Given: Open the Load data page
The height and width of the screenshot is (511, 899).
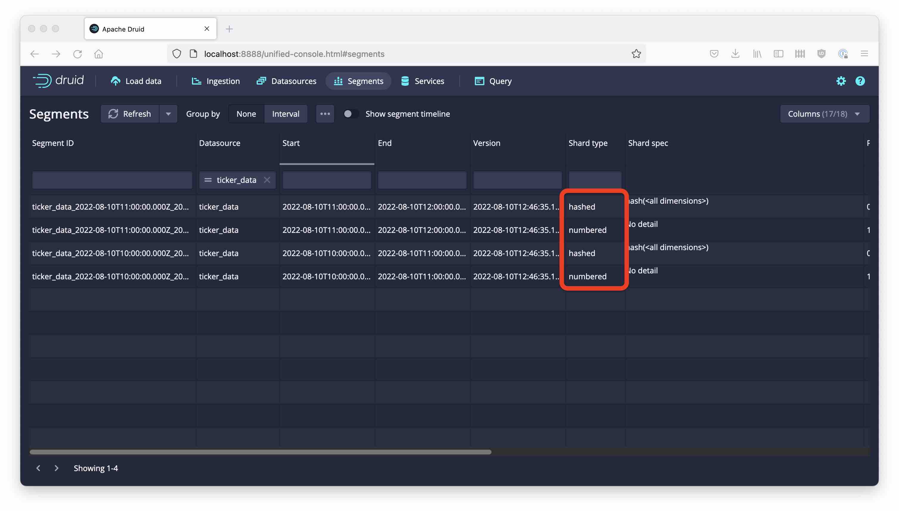Looking at the screenshot, I should tap(136, 81).
